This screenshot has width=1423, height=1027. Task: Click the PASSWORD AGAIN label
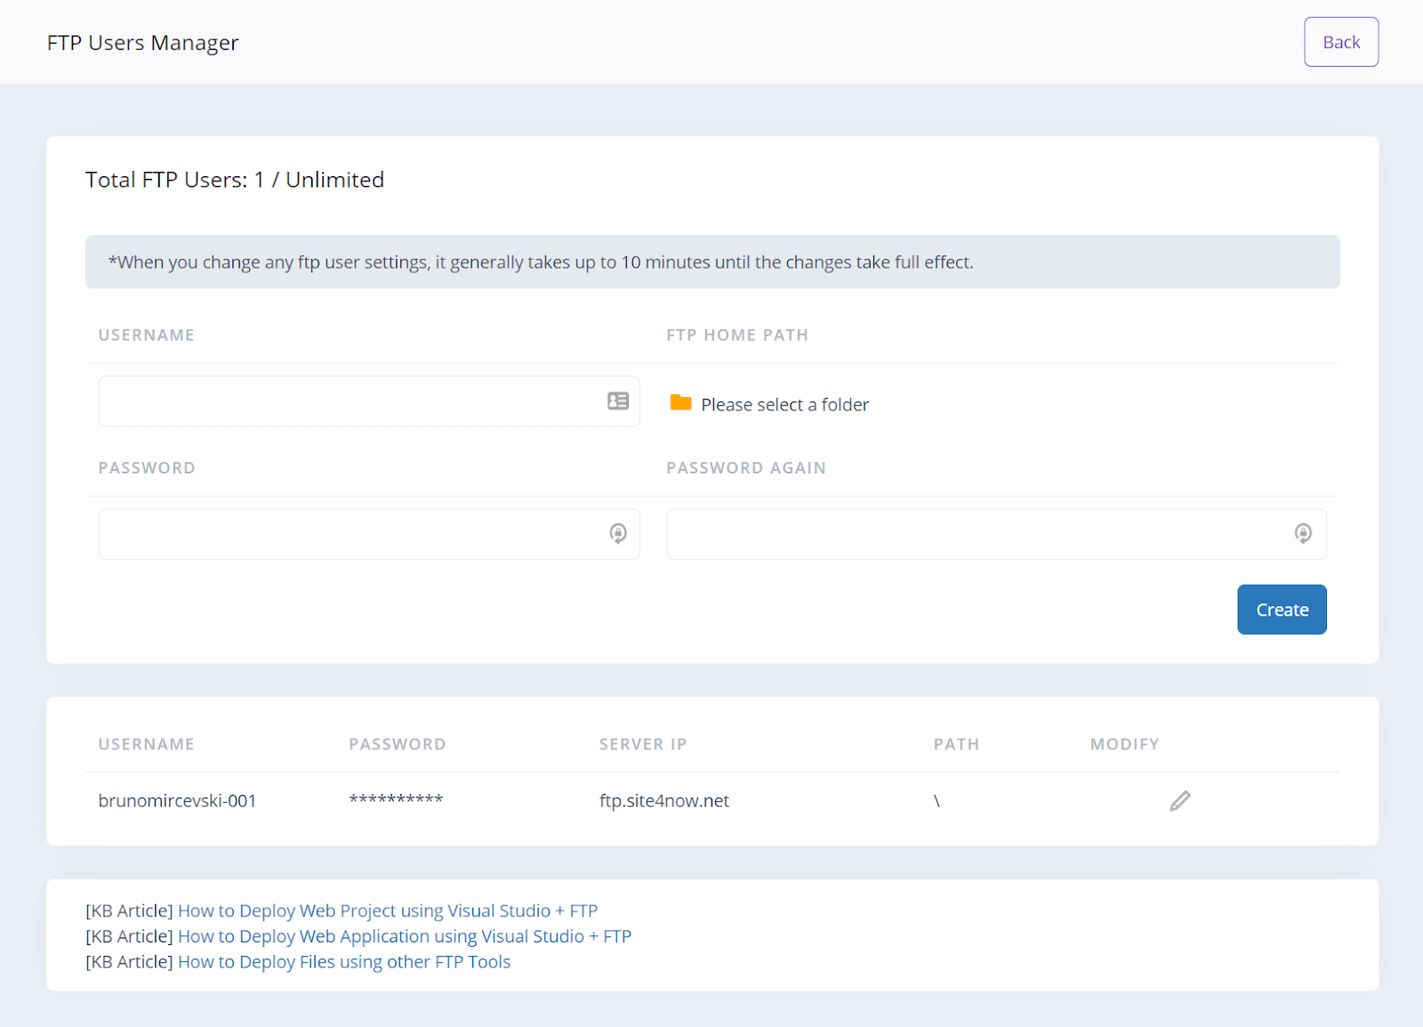click(x=746, y=468)
